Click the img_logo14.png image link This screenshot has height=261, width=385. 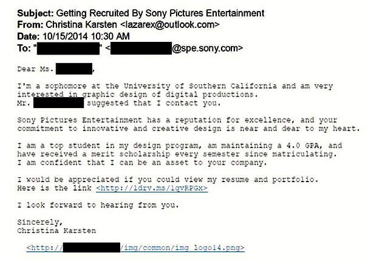pos(183,248)
